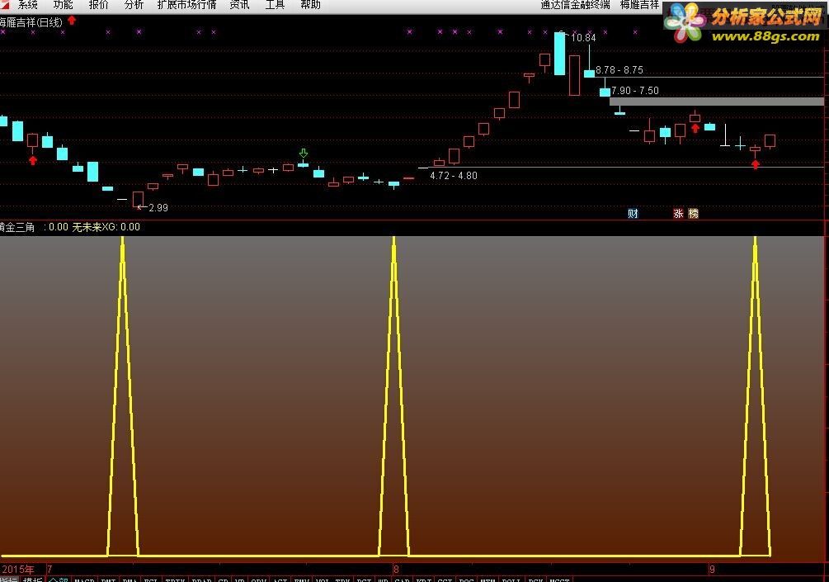The width and height of the screenshot is (829, 582).
Task: Click the red up-arrow under leftmost candles
Action: tap(33, 160)
